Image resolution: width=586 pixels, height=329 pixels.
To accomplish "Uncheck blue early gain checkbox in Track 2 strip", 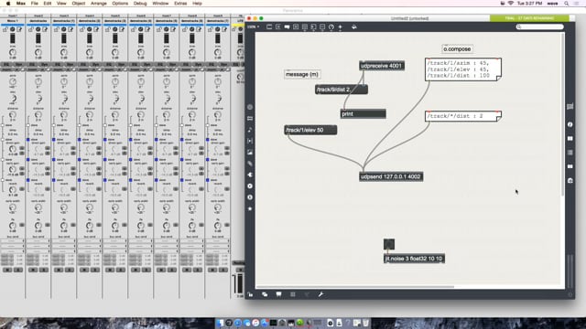I will point(28,160).
